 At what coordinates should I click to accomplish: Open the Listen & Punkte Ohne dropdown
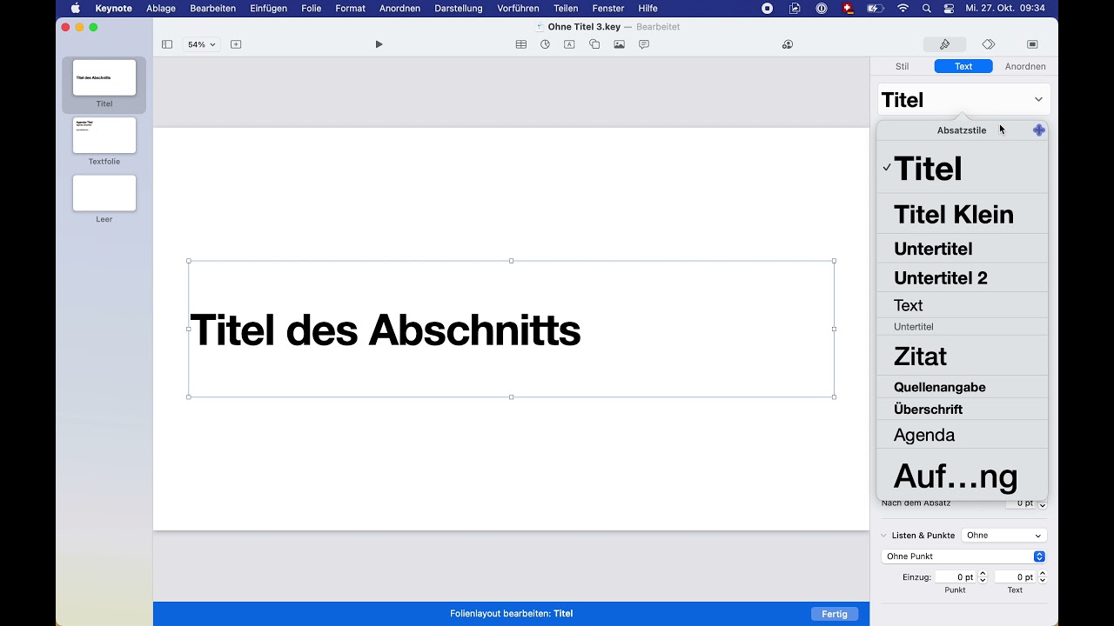(x=1003, y=536)
